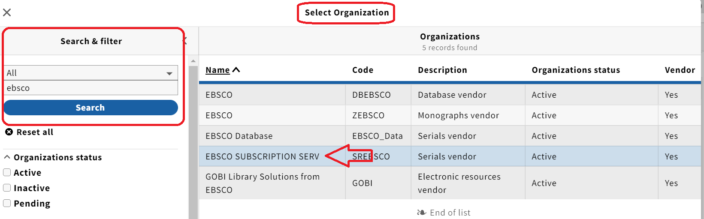Select the EBSCO row with code DBEBSCO
Image resolution: width=704 pixels, height=219 pixels.
click(450, 95)
